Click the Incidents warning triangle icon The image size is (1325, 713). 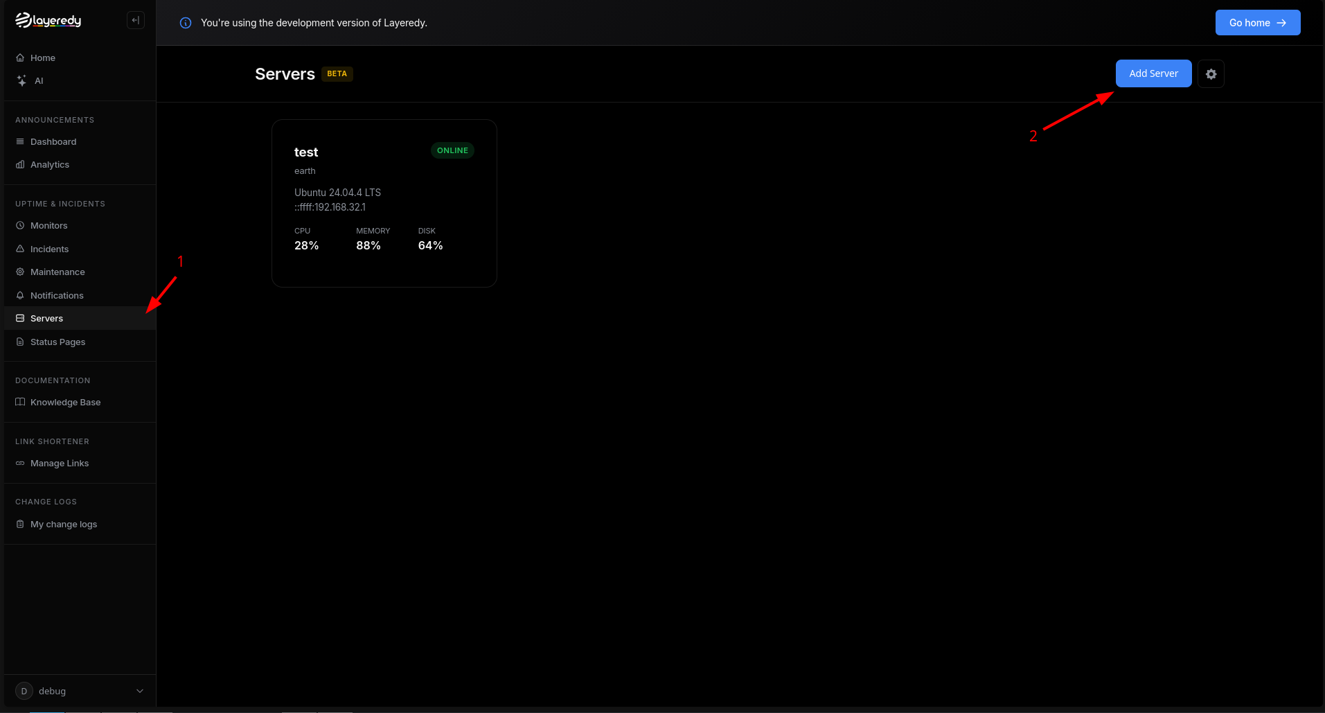[x=20, y=249]
